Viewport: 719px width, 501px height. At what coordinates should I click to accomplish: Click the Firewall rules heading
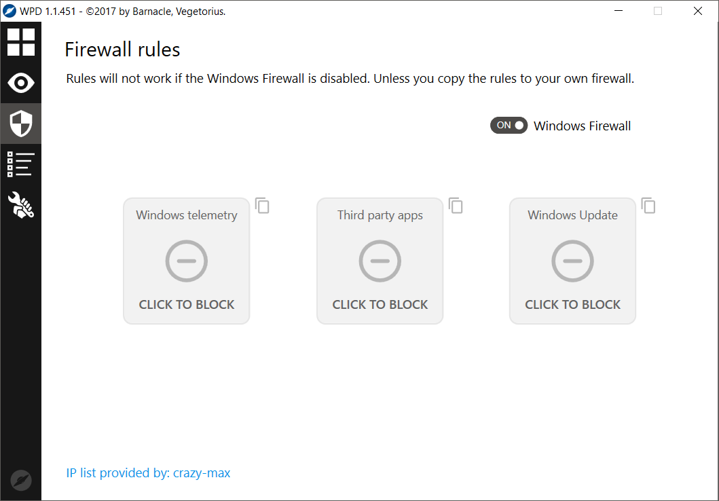coord(122,50)
